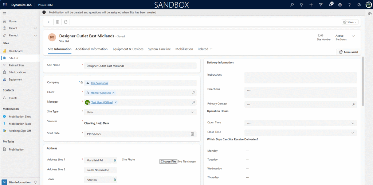This screenshot has height=185, width=373.
Task: Open the Start Date calendar picker
Action: click(192, 134)
